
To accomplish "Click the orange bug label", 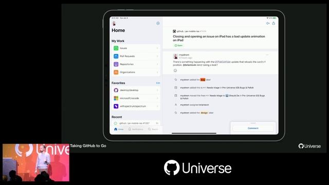I will click(203, 80).
